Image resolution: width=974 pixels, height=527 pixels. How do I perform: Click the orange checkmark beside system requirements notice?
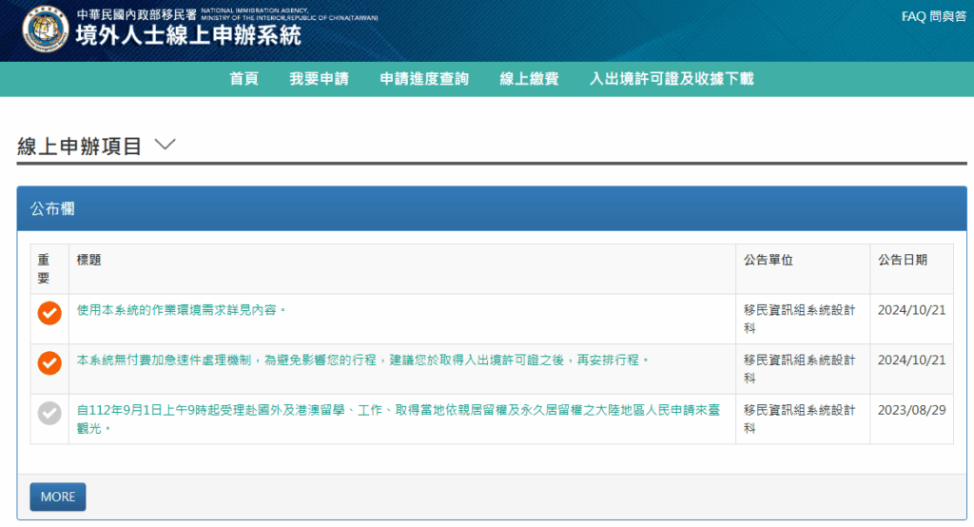pyautogui.click(x=49, y=312)
